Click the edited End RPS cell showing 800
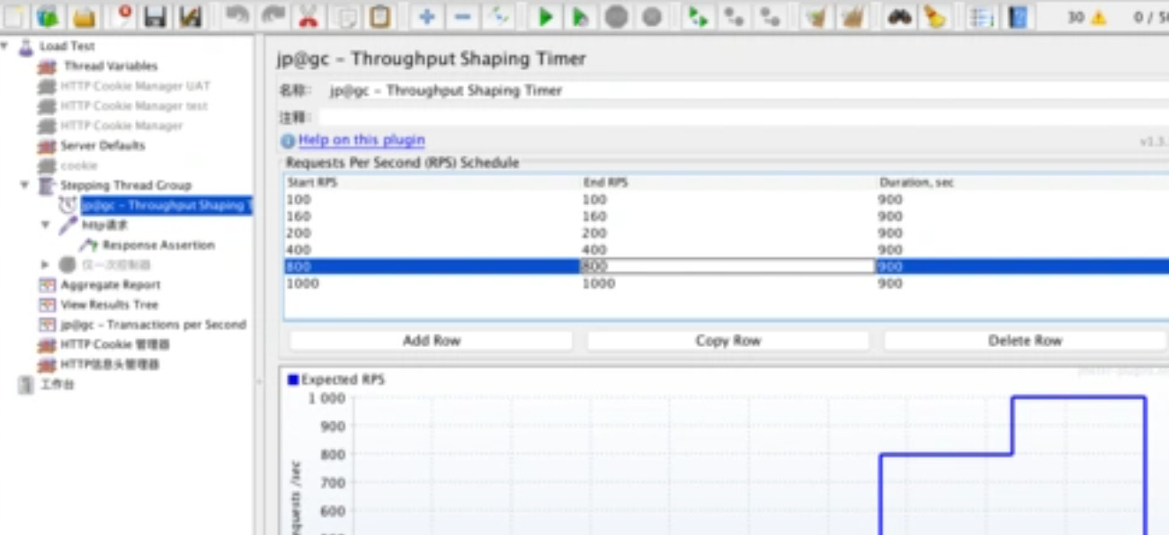 click(x=727, y=267)
